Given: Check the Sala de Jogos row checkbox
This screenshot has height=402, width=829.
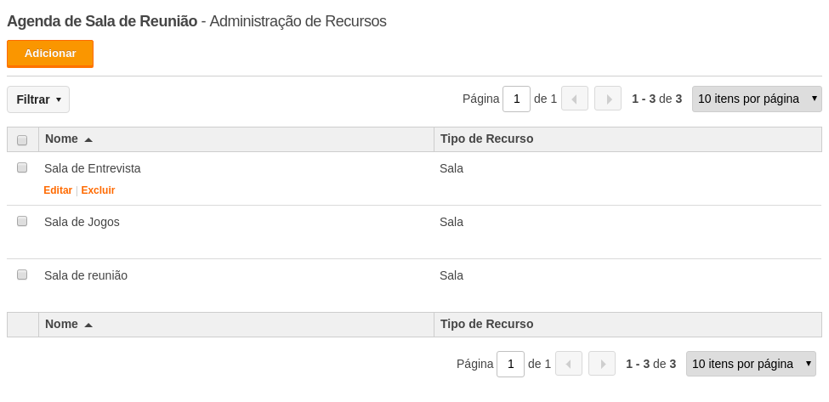Looking at the screenshot, I should [22, 221].
